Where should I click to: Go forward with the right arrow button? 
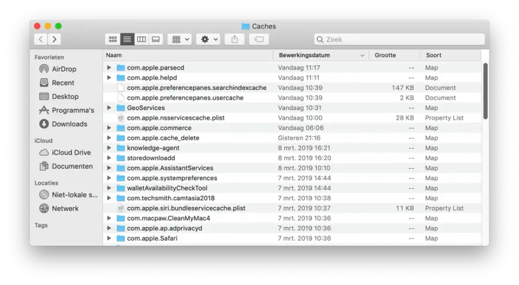[x=54, y=39]
